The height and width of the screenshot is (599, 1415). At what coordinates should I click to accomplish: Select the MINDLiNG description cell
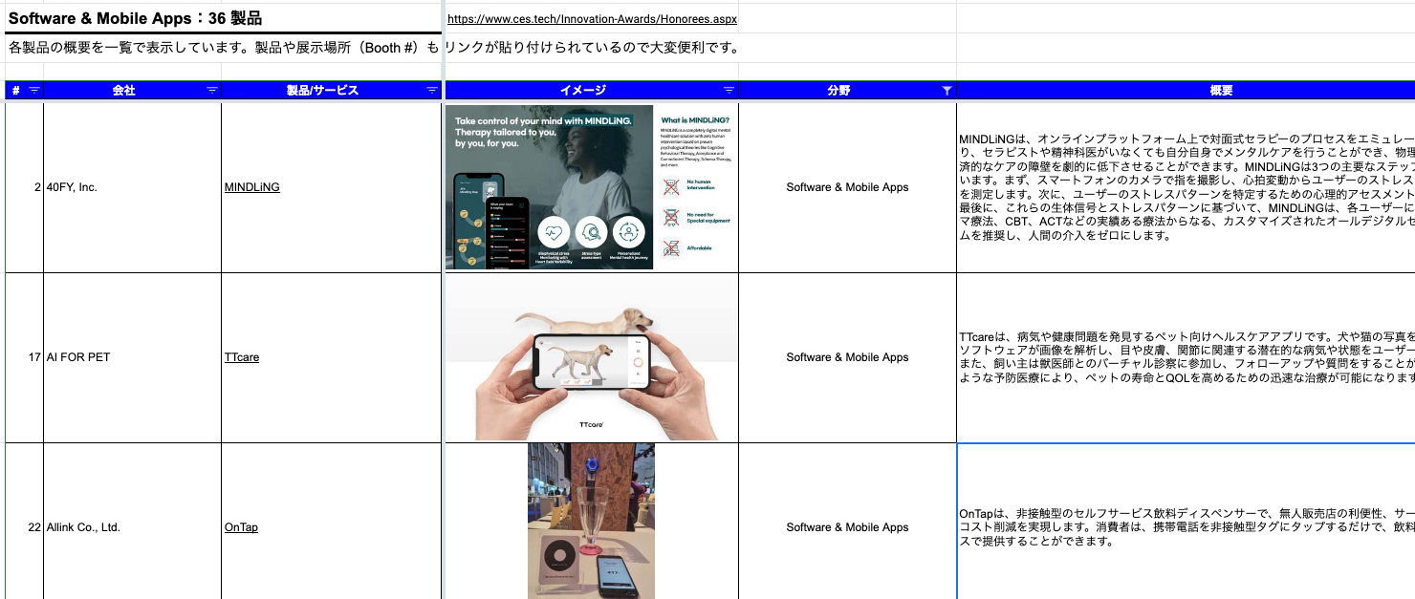click(1186, 187)
